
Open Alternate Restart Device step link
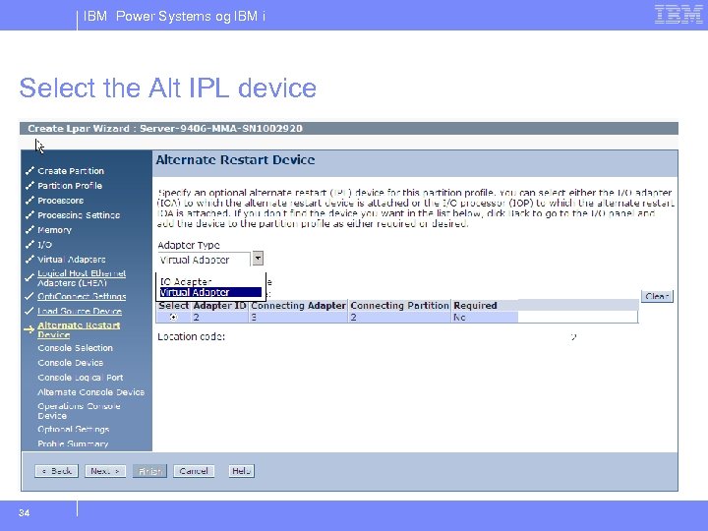(79, 330)
